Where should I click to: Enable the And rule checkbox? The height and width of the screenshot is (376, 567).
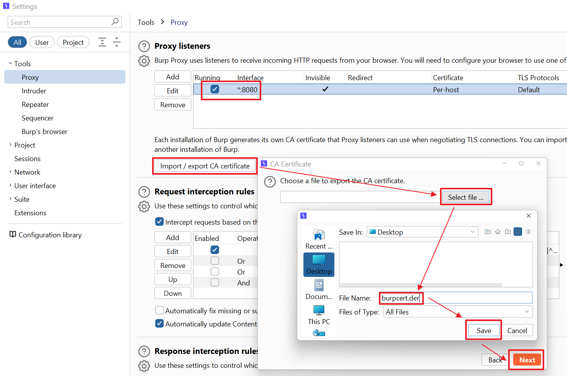pyautogui.click(x=215, y=282)
